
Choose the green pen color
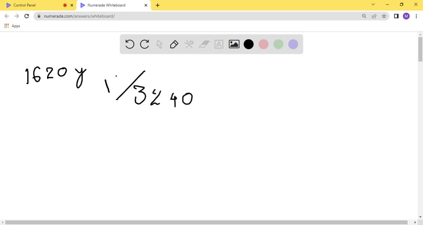click(278, 44)
